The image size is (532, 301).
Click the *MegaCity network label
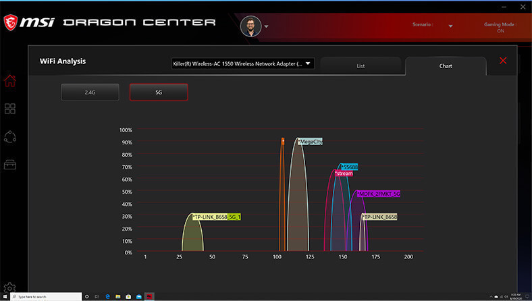[x=311, y=142]
